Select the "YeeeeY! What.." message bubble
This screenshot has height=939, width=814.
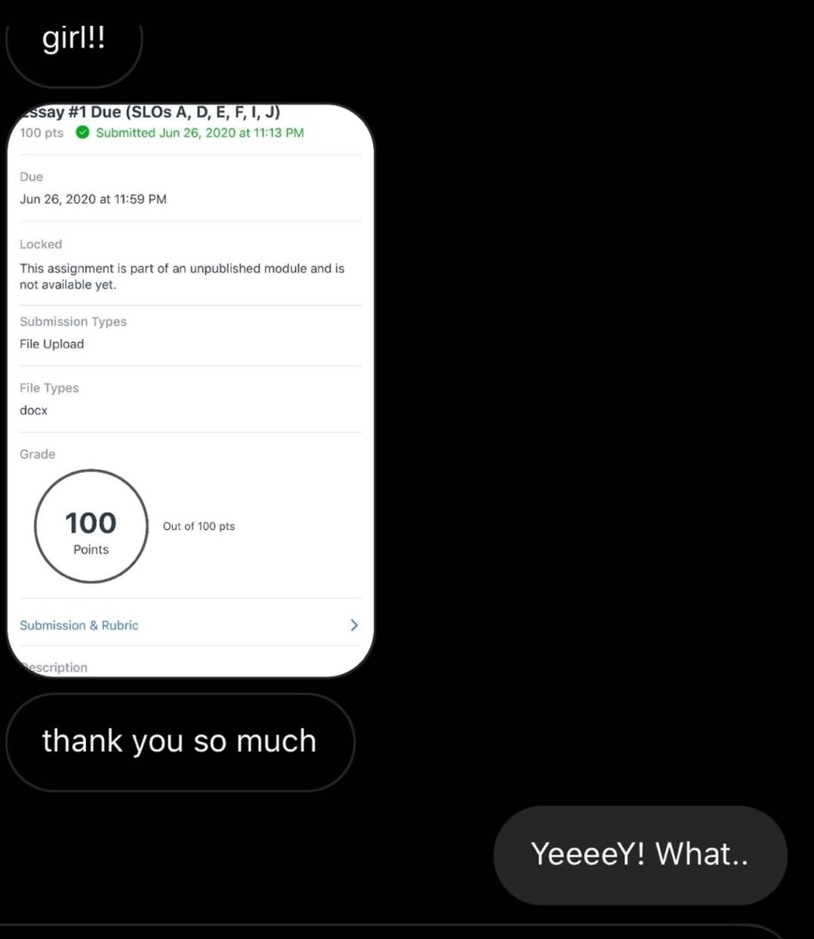point(640,855)
